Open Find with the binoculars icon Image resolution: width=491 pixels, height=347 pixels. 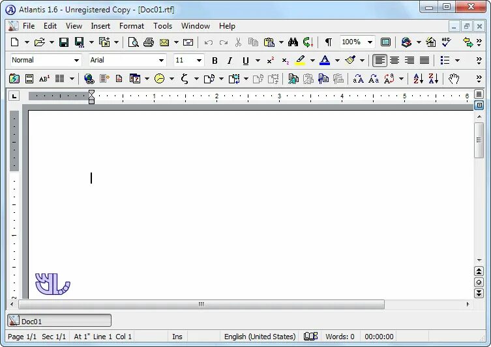pyautogui.click(x=293, y=42)
